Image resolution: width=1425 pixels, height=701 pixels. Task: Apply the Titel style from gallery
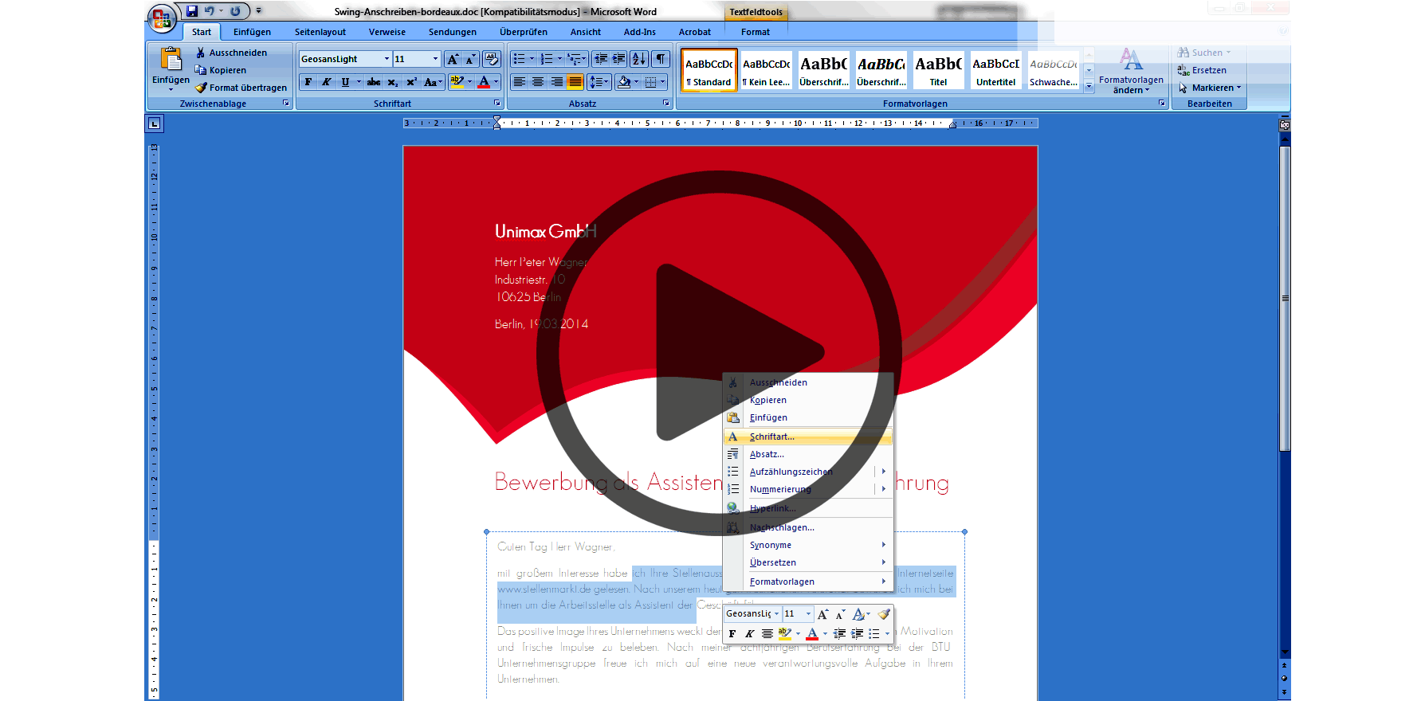pyautogui.click(x=938, y=70)
